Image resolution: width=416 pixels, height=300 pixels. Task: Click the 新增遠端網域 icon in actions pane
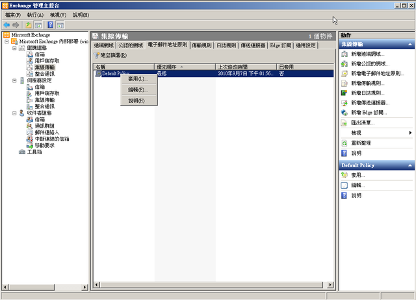click(344, 54)
